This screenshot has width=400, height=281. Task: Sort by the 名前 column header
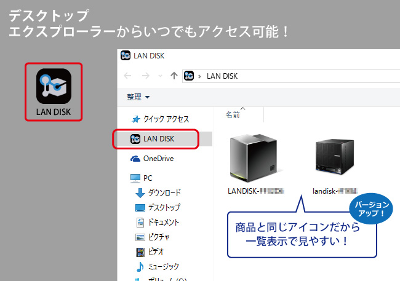click(233, 115)
